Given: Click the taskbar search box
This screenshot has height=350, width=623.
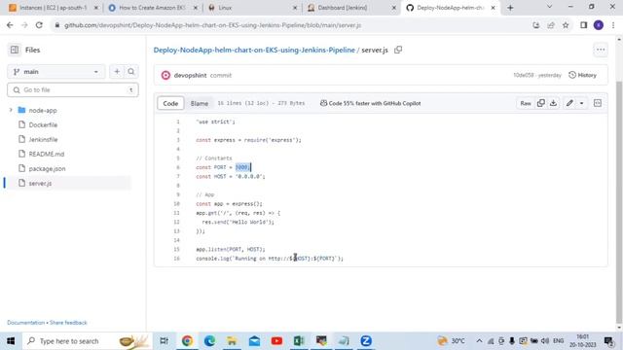Looking at the screenshot, I should [88, 341].
